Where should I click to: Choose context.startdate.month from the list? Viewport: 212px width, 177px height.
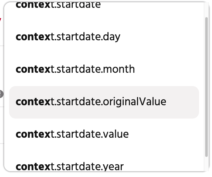75,69
